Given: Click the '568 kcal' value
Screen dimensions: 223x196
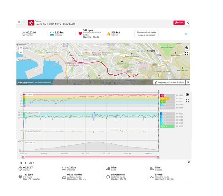Looking at the screenshot, I should 116,32.
